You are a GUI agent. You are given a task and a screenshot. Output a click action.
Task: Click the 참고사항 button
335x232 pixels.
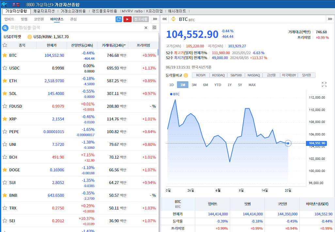coord(141,19)
